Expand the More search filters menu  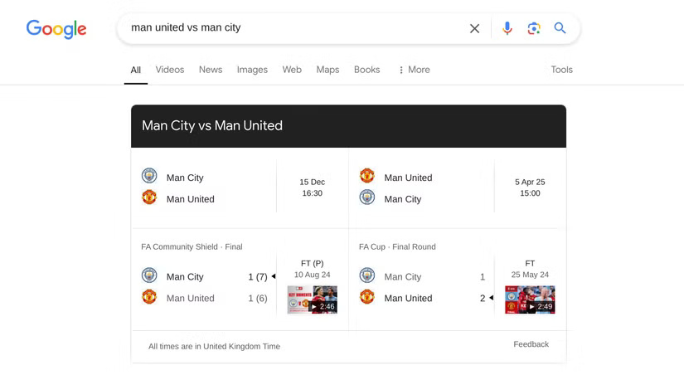click(x=414, y=70)
